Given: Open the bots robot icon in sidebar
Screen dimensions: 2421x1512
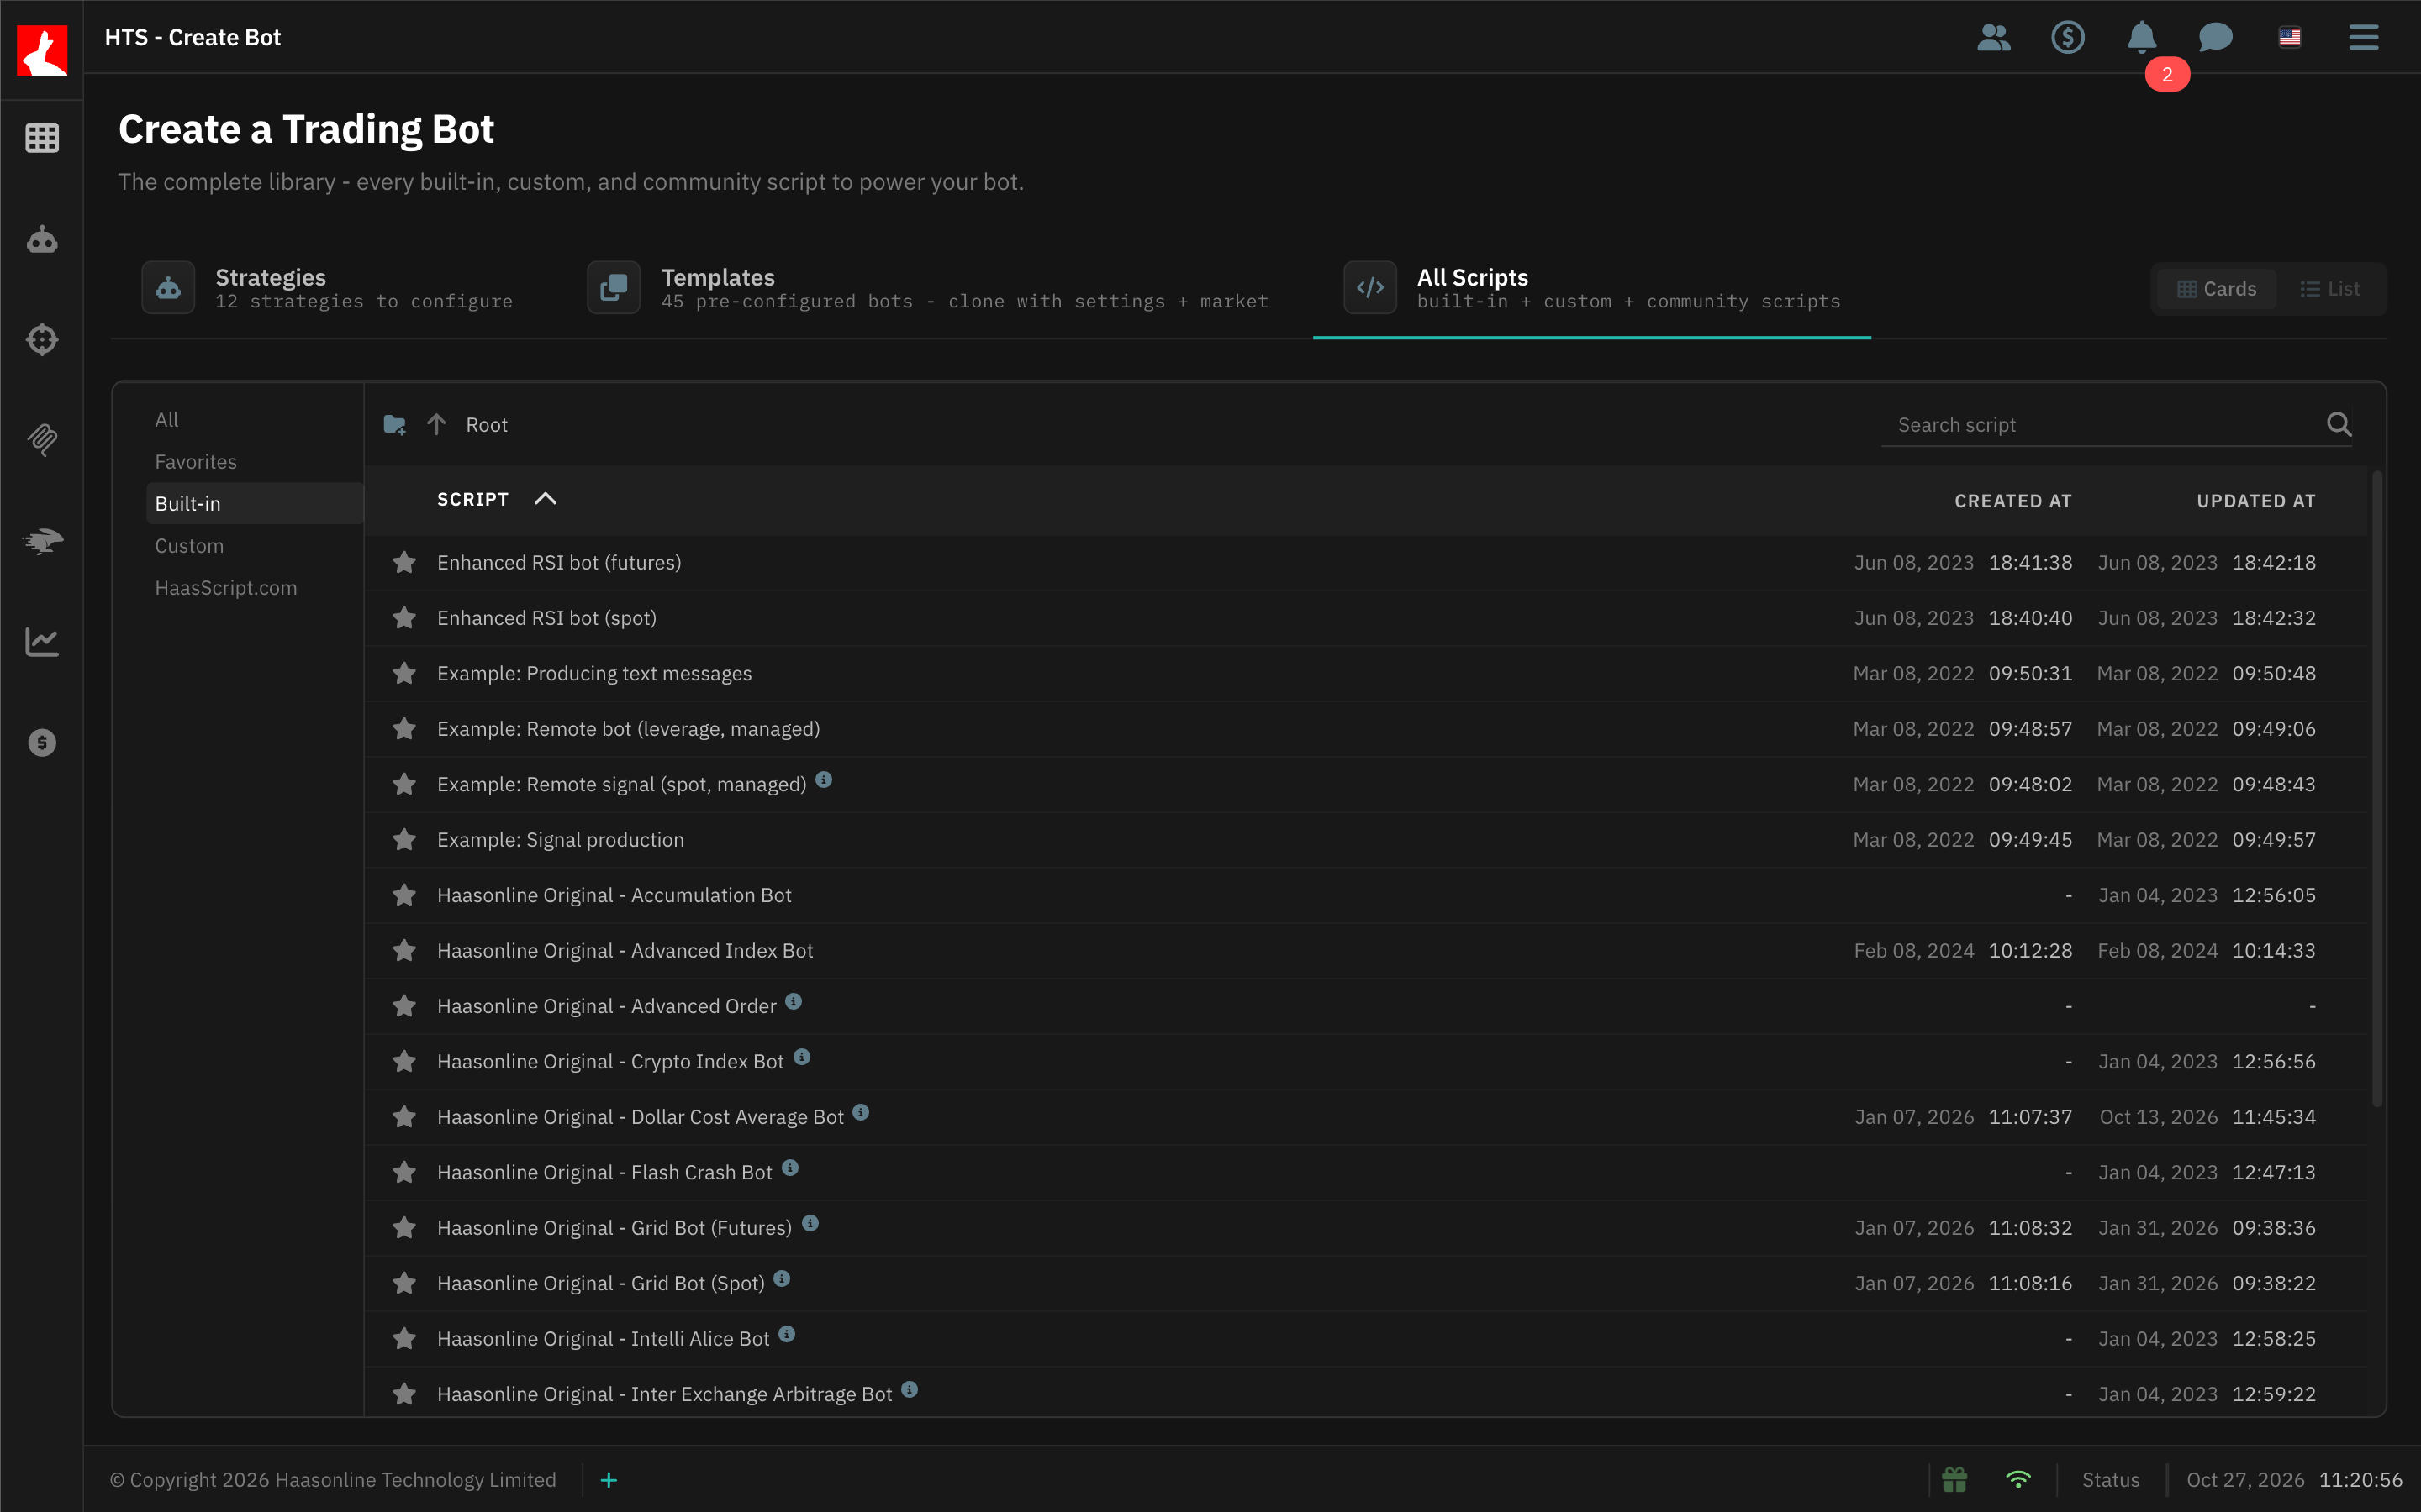Looking at the screenshot, I should (x=42, y=240).
